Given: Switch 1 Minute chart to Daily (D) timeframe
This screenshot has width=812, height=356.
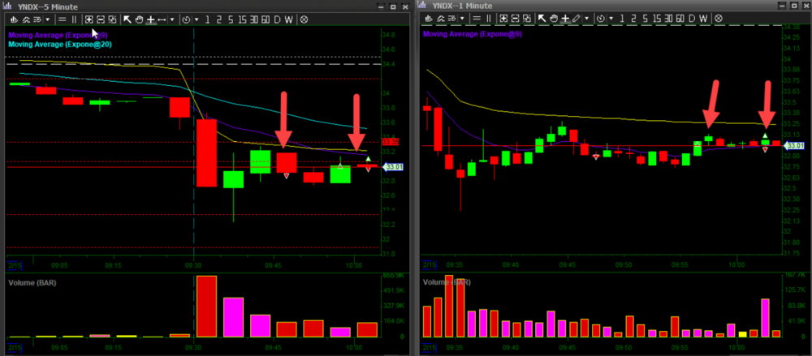Looking at the screenshot, I should click(691, 19).
